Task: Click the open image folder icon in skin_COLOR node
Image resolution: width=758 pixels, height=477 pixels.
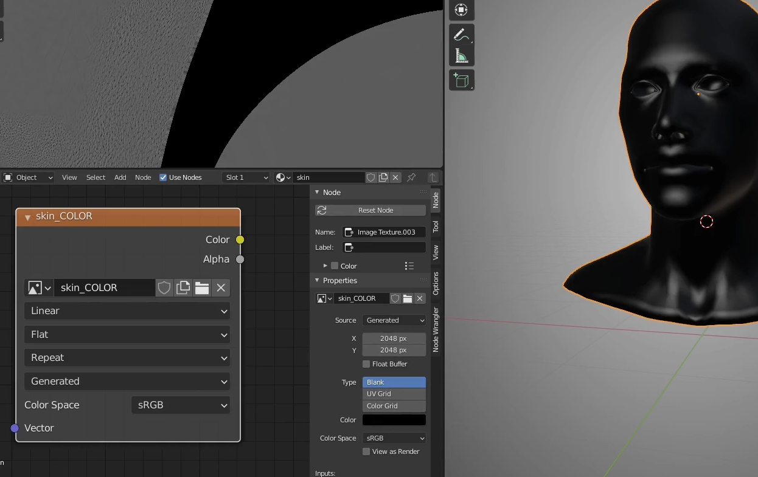Action: point(202,287)
